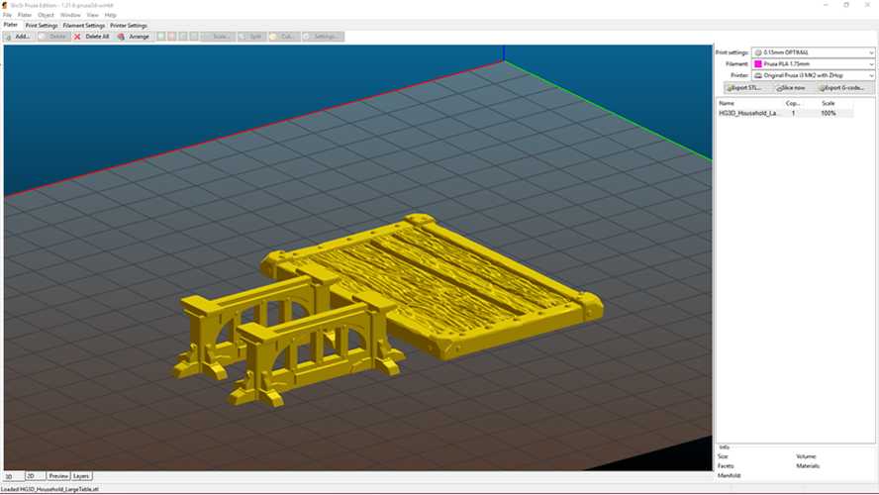The height and width of the screenshot is (495, 879).
Task: Click the Scale column header
Action: click(828, 103)
